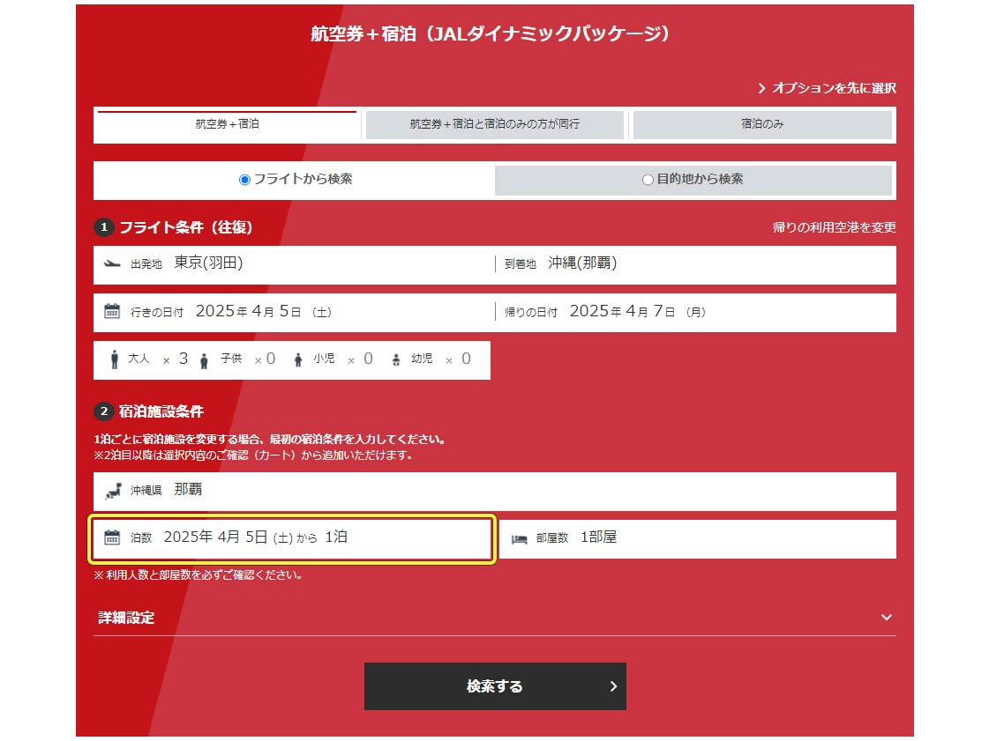The height and width of the screenshot is (741, 989).
Task: Click the 小児 small child icon
Action: [x=298, y=359]
